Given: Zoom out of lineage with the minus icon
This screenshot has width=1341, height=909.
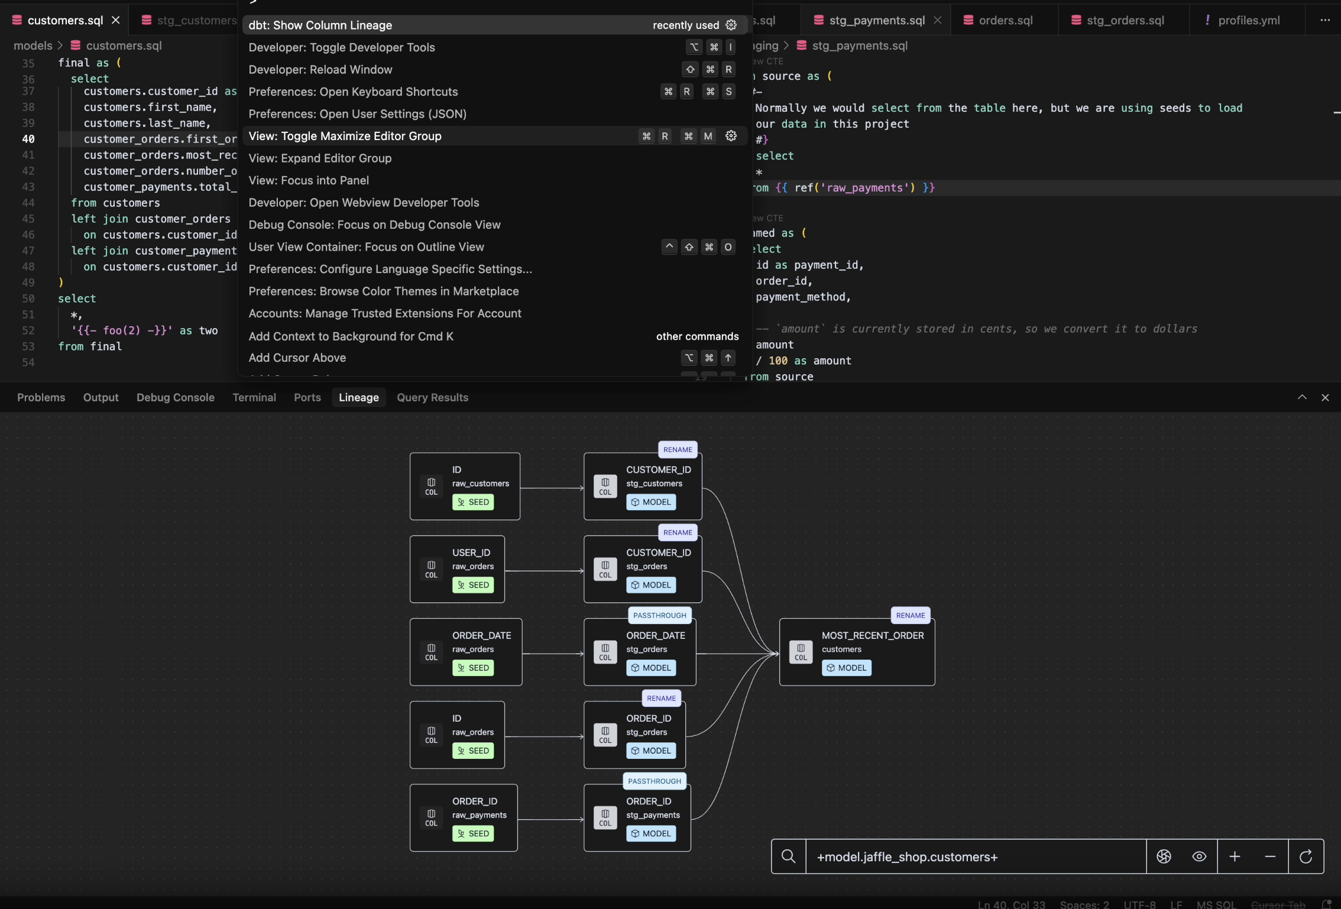Looking at the screenshot, I should tap(1271, 856).
